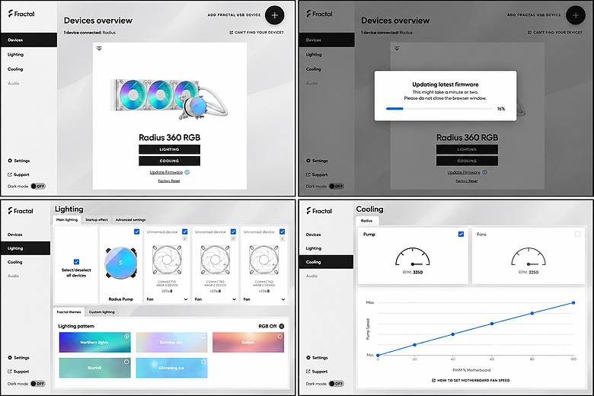Select the Summer sky lighting pattern
The height and width of the screenshot is (396, 594).
pyautogui.click(x=171, y=342)
